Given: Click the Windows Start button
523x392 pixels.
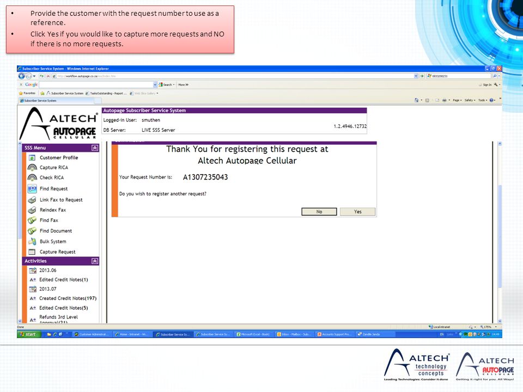Looking at the screenshot, I should pyautogui.click(x=29, y=334).
